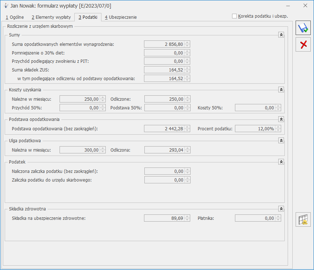Collapse the Podstawa opodatkowania section
314x270 pixels.
281,119
